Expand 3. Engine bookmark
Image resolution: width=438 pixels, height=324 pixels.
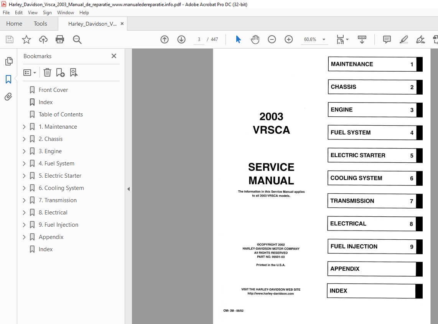click(24, 151)
